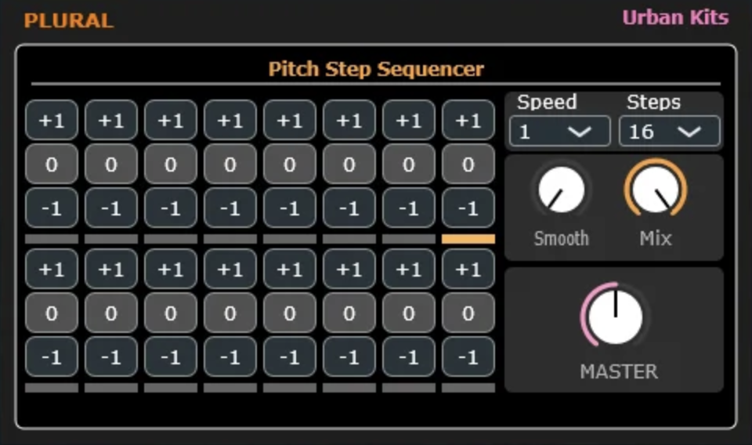Click the PLURAL logo
The image size is (752, 445).
pos(69,20)
